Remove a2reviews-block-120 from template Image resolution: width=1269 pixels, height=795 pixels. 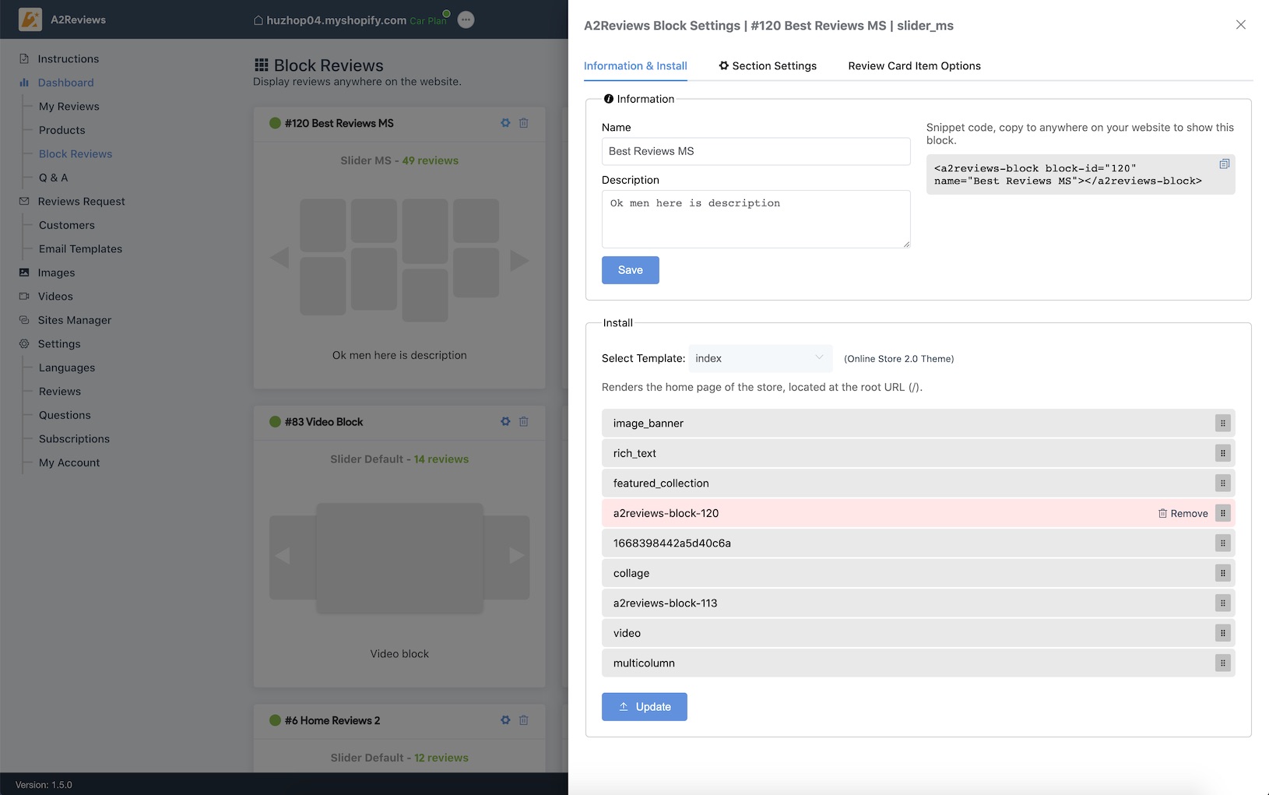pos(1183,514)
